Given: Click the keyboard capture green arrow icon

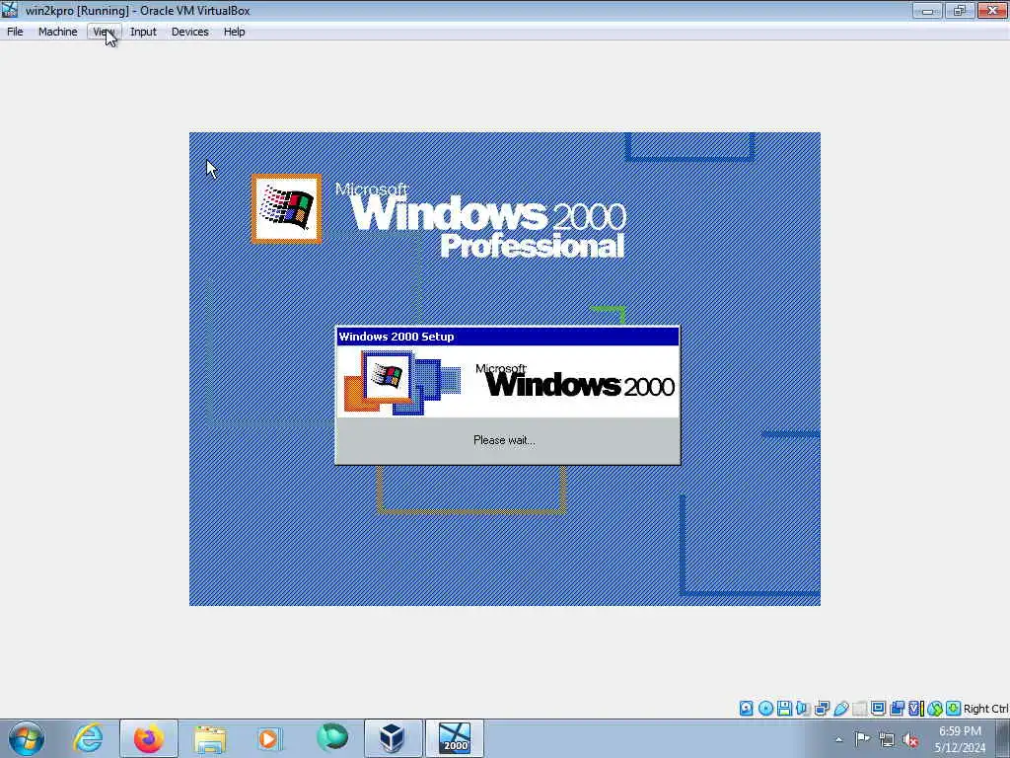Looking at the screenshot, I should click(954, 709).
